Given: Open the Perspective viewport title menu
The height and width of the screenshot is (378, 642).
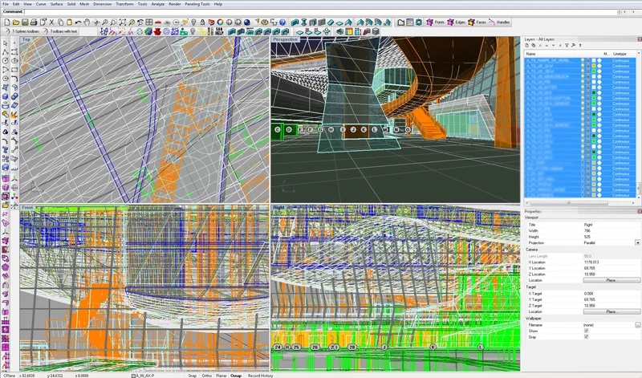Looking at the screenshot, I should 285,39.
